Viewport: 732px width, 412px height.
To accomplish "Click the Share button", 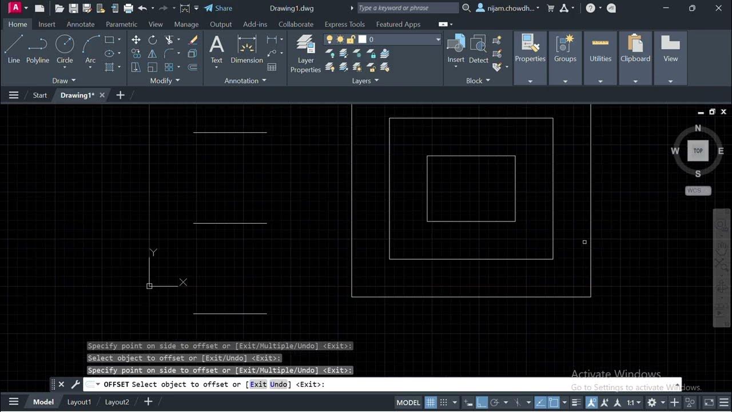I will (218, 8).
